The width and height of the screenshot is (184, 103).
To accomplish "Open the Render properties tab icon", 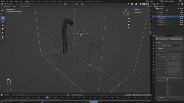I will coord(154,43).
